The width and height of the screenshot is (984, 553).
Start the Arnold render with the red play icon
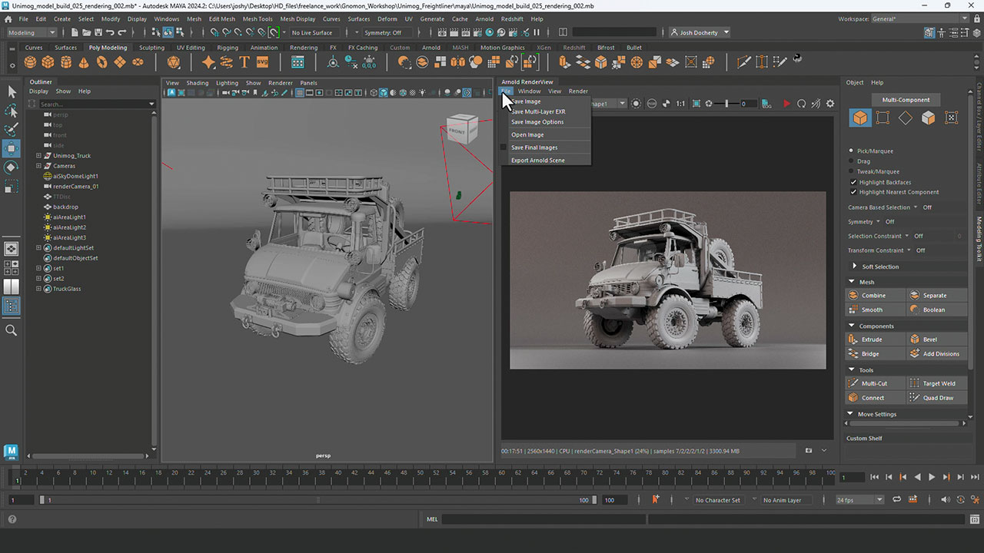coord(786,104)
